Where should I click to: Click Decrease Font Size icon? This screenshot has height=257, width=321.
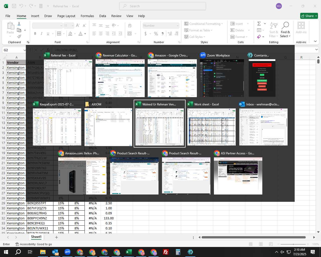[x=84, y=25]
